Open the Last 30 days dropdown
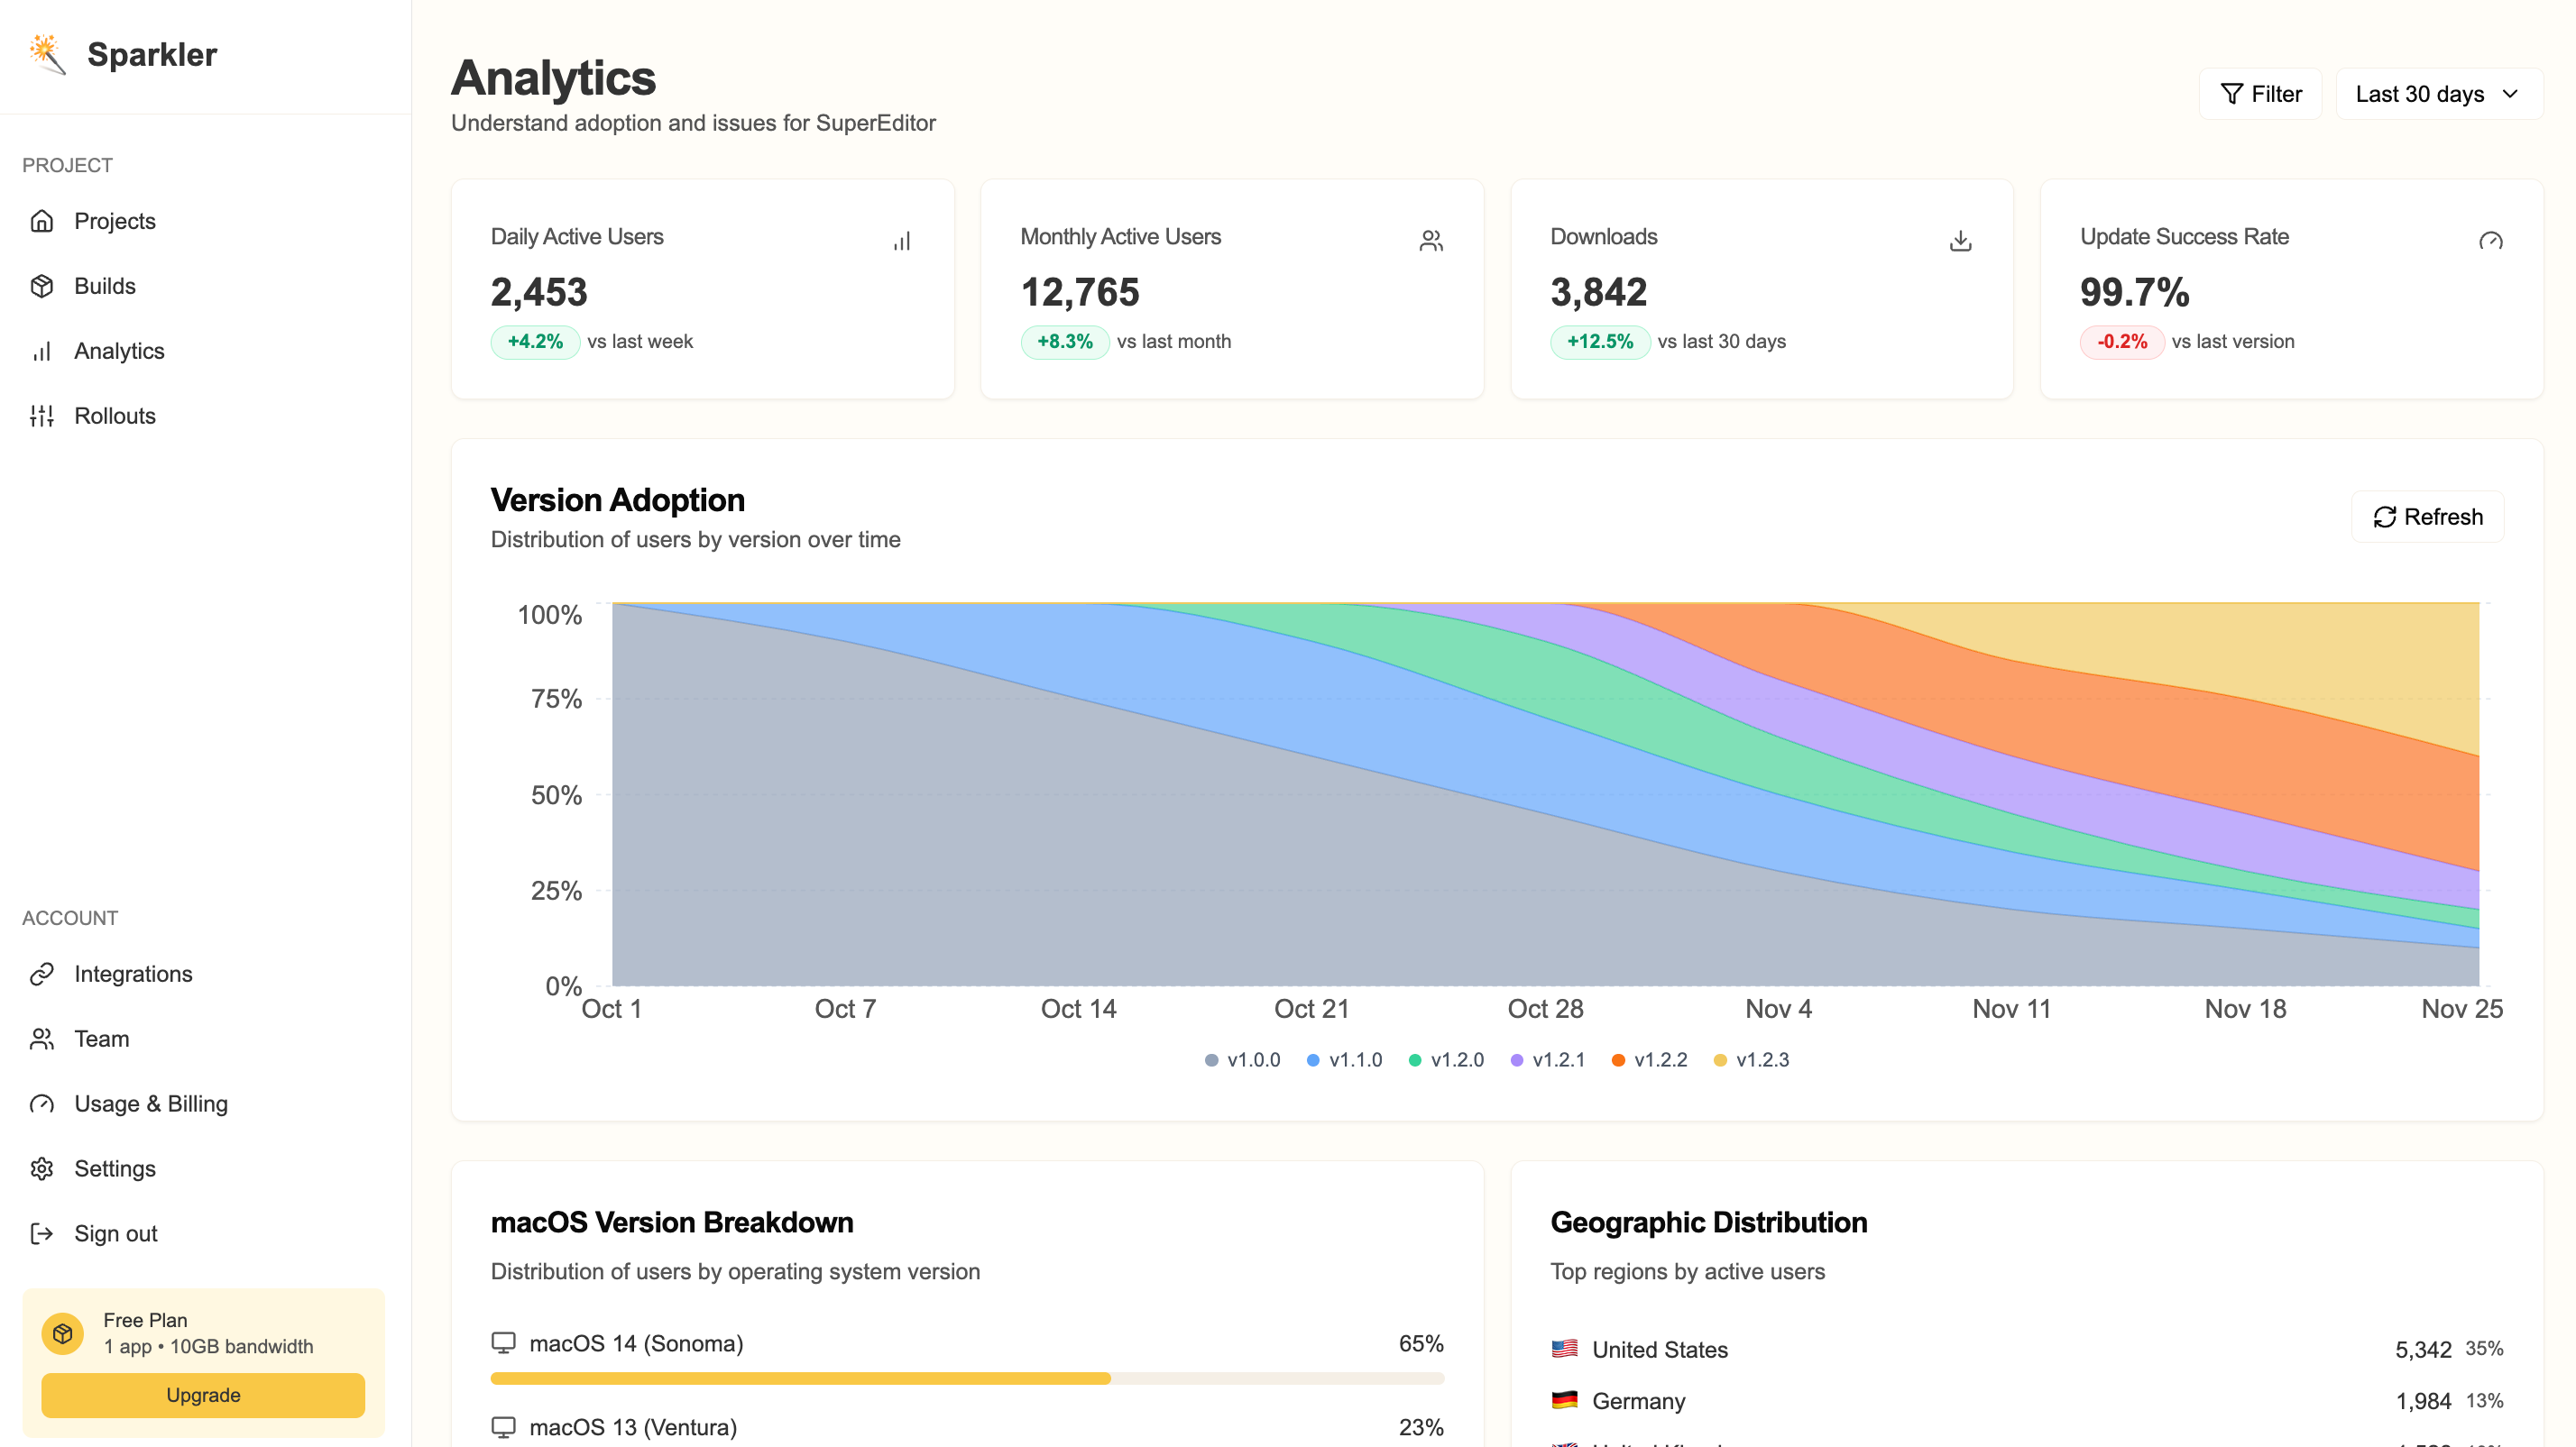Image resolution: width=2576 pixels, height=1447 pixels. click(2438, 93)
